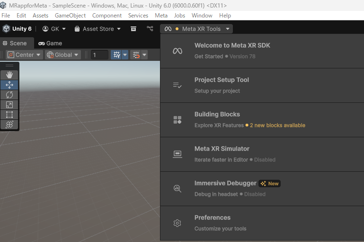This screenshot has height=242, width=364.
Task: Open the GameObject menu
Action: click(70, 16)
